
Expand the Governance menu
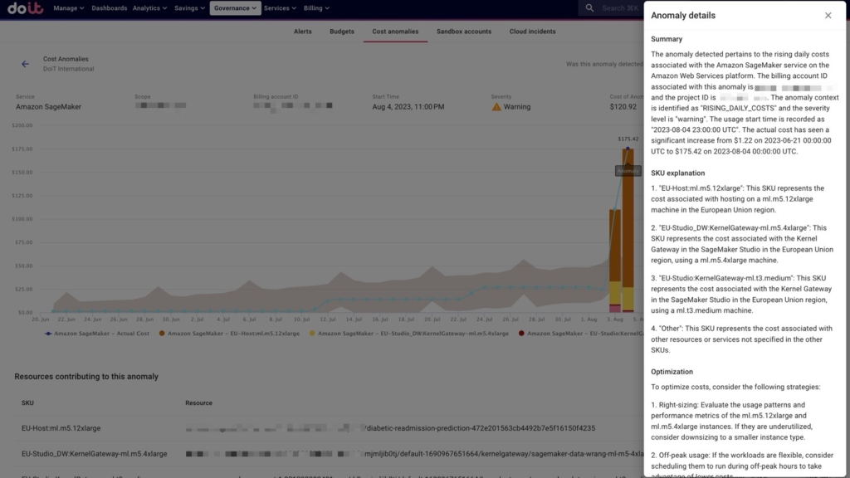coord(235,8)
